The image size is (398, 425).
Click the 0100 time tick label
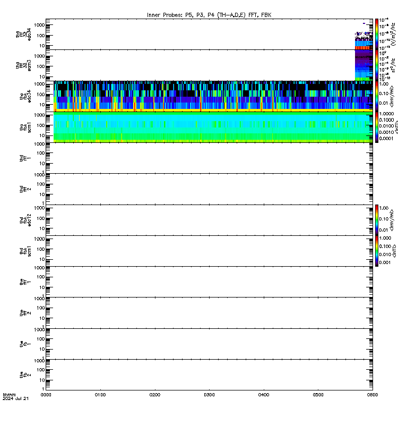tap(100, 395)
